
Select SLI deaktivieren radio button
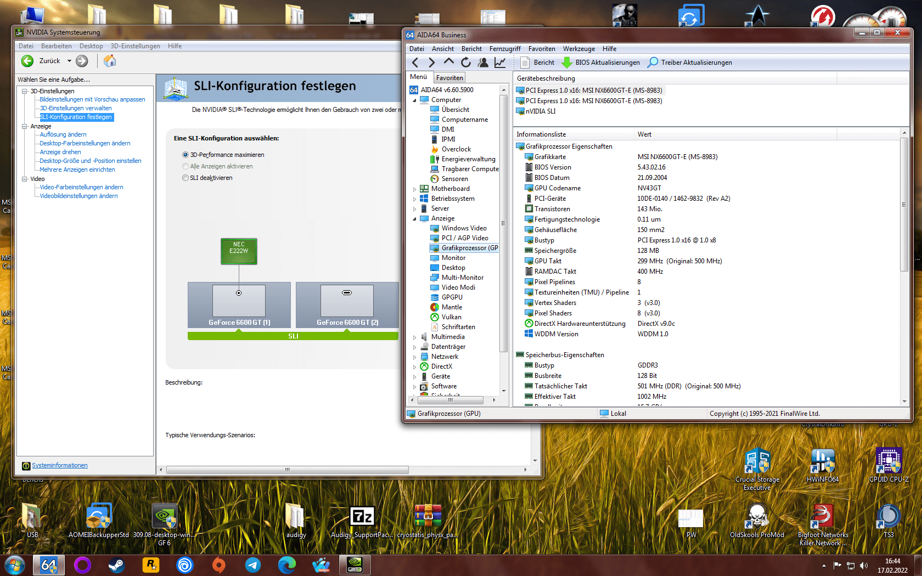point(185,178)
